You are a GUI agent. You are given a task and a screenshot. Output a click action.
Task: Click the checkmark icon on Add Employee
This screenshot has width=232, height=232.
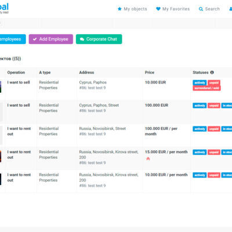(35, 39)
